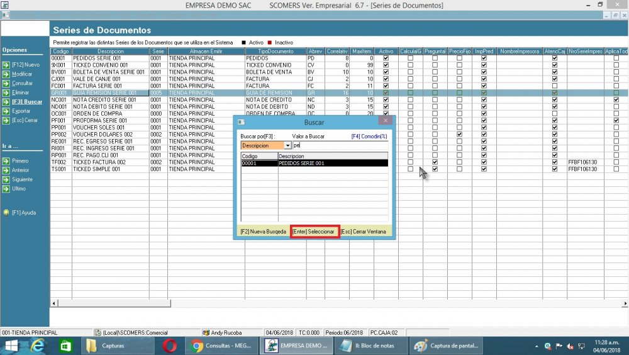629x355 pixels.
Task: Click the Valor a Buscar input field
Action: tap(340, 145)
